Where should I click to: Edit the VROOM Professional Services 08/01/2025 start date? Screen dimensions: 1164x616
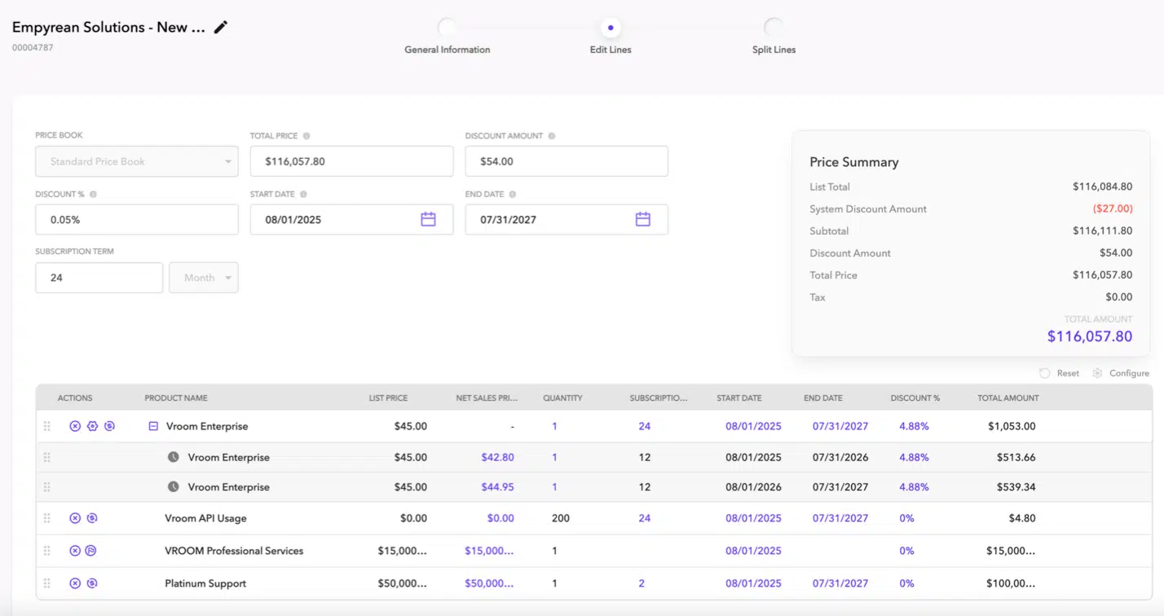click(753, 551)
